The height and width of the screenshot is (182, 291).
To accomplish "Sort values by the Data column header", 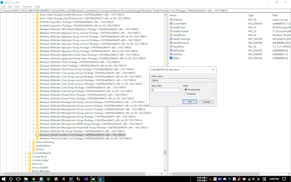I will [x=281, y=15].
